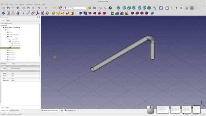Viewport: 206px width, 116px height.
Task: Click the Mode property value Skin
Action: (25, 76)
